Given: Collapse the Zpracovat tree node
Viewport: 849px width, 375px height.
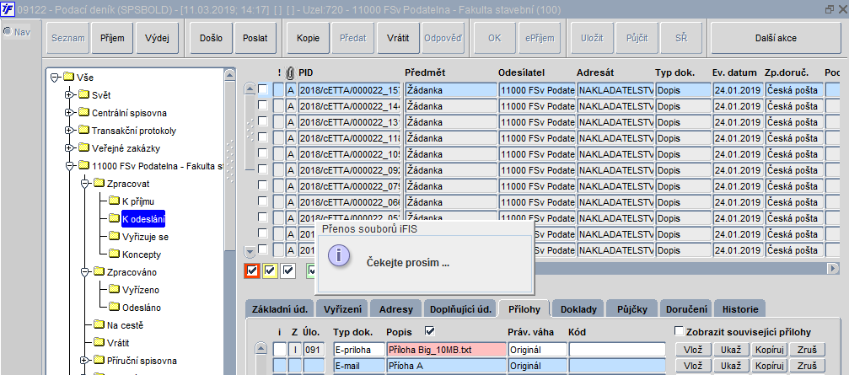Looking at the screenshot, I should [84, 184].
